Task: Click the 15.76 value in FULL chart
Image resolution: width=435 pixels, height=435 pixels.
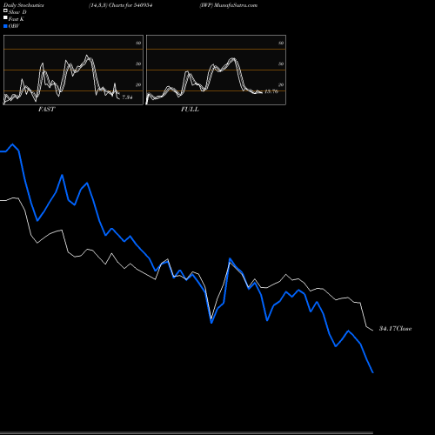Action: (x=271, y=91)
